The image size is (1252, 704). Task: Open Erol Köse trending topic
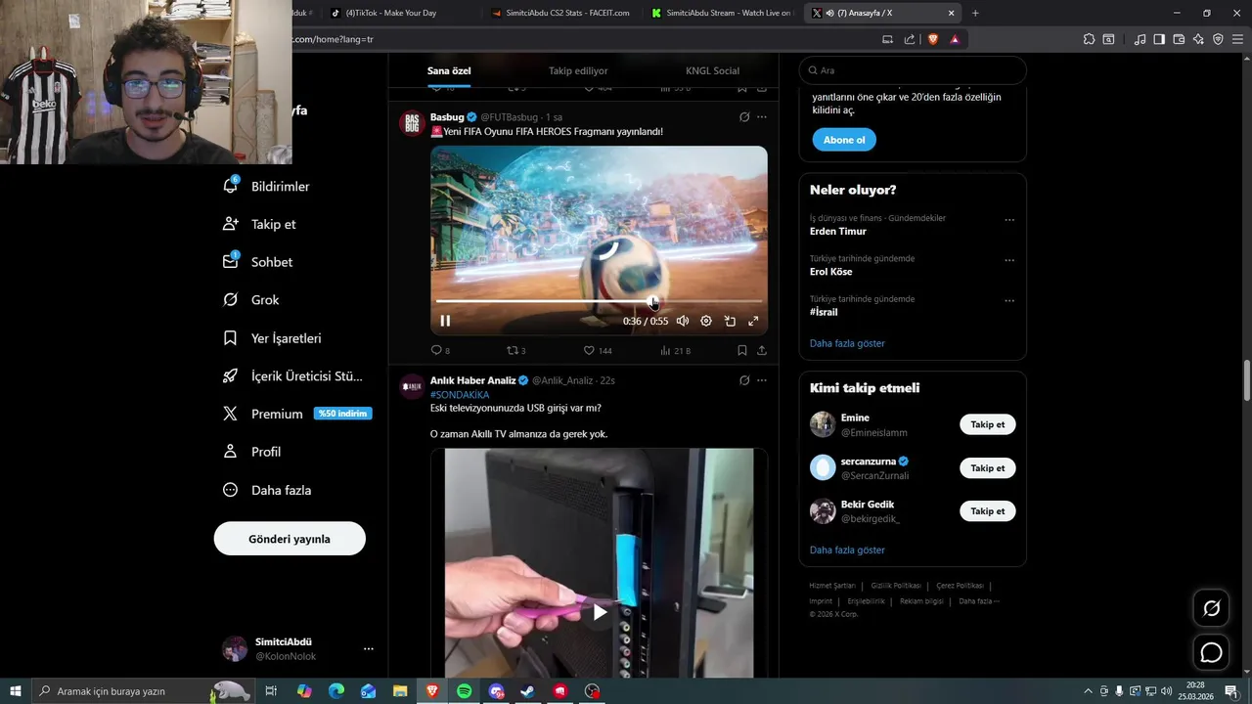click(831, 272)
